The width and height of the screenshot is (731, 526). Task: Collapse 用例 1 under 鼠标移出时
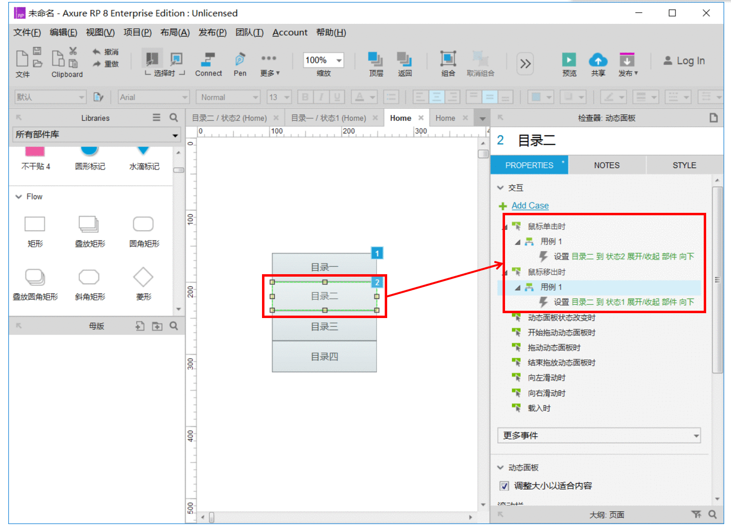point(518,287)
